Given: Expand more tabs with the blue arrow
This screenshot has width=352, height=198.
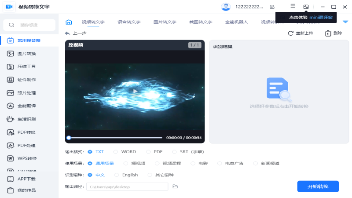Looking at the screenshot, I should click(345, 22).
